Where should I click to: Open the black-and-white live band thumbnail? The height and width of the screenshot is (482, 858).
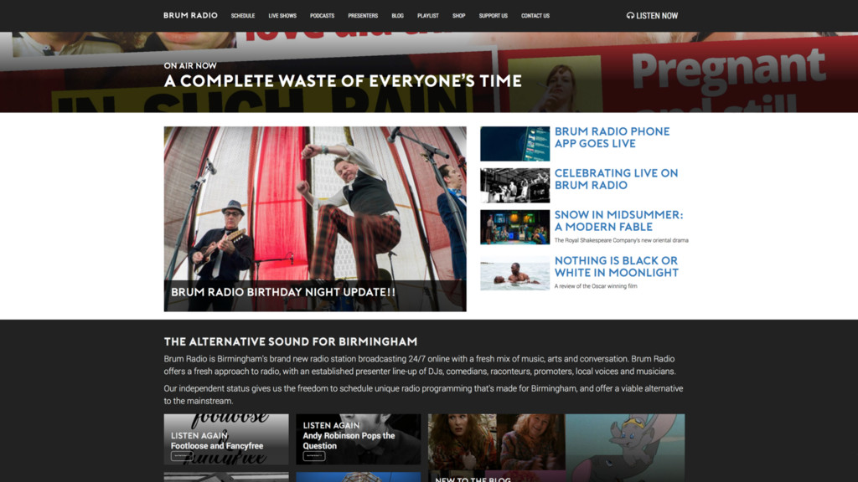(x=515, y=185)
